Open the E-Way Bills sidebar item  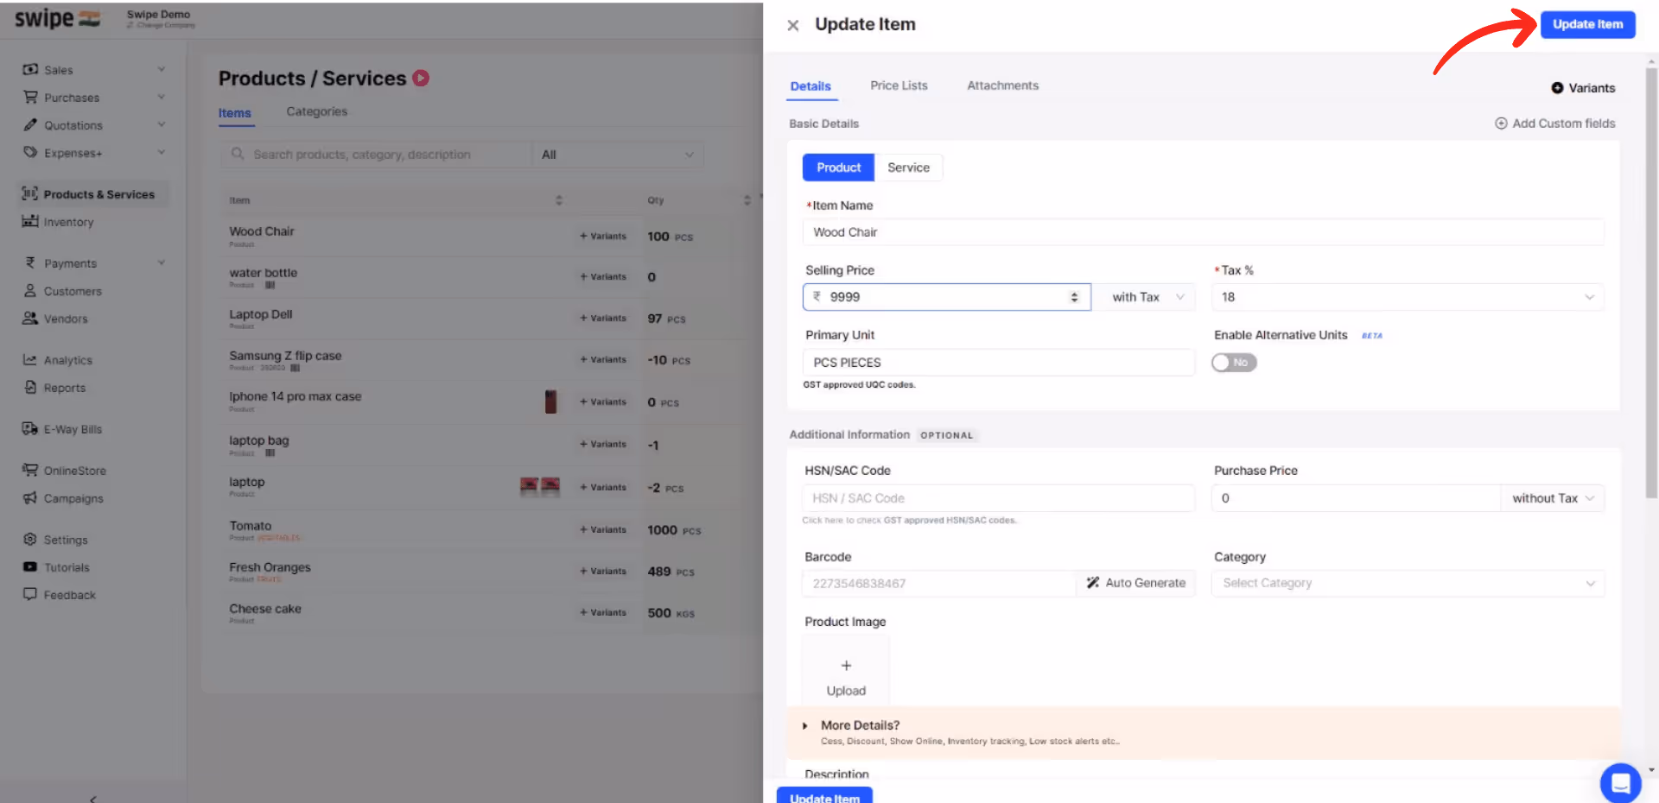click(x=73, y=429)
